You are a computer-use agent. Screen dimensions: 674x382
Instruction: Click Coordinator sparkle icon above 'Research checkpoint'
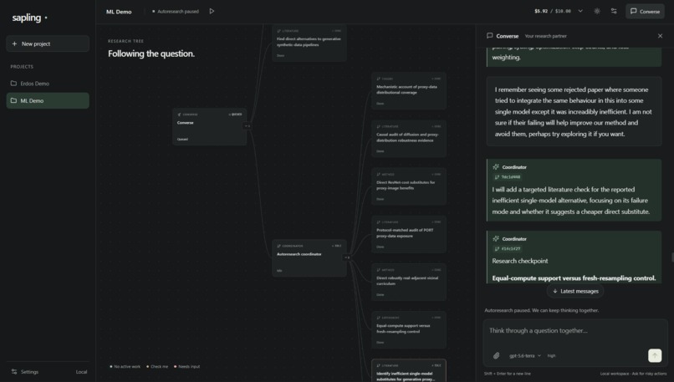(496, 238)
